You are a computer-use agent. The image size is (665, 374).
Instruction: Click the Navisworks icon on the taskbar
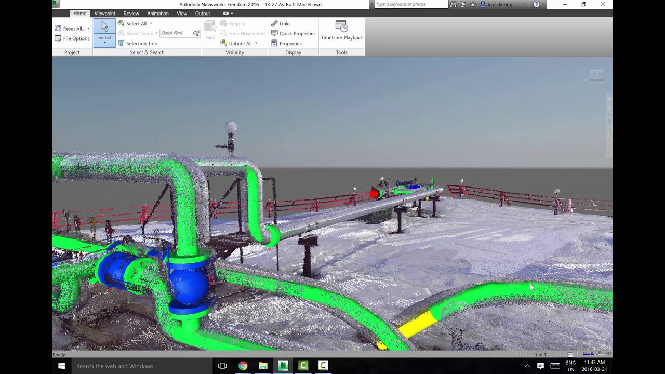coord(283,366)
